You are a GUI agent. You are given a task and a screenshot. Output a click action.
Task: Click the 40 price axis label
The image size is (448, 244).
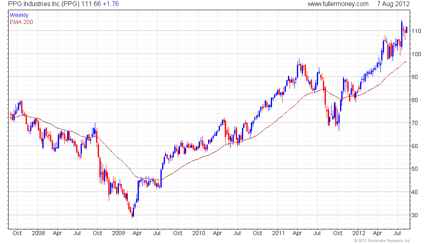point(415,192)
